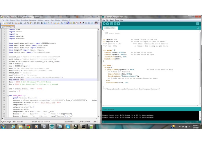202x144 pixels.
Task: Open the Macro menu in Notepad++
Action: click(47, 20)
